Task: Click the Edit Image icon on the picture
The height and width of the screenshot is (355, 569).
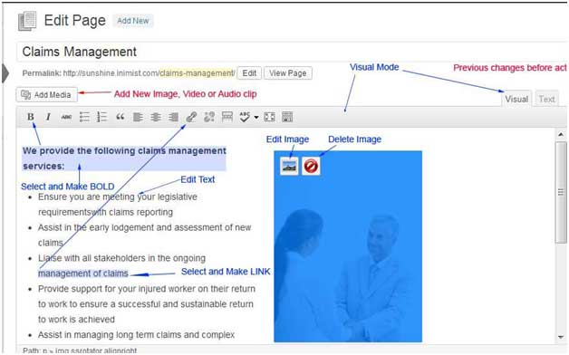Action: (x=289, y=166)
